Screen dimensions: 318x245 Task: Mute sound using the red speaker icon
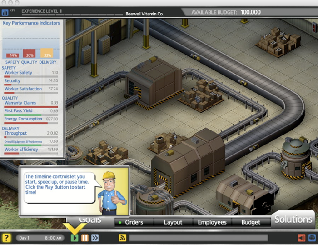click(x=301, y=238)
